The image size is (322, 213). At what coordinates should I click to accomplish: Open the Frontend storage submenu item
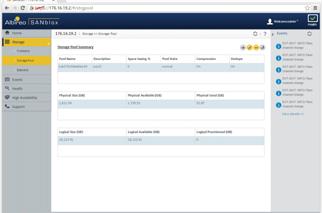27,51
